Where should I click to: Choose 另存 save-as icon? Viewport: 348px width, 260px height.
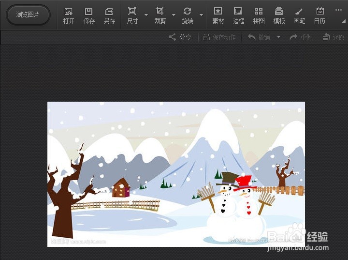click(x=109, y=16)
